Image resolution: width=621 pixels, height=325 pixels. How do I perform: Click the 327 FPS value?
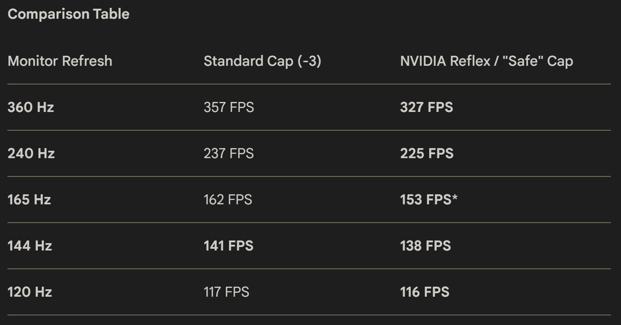pos(427,107)
